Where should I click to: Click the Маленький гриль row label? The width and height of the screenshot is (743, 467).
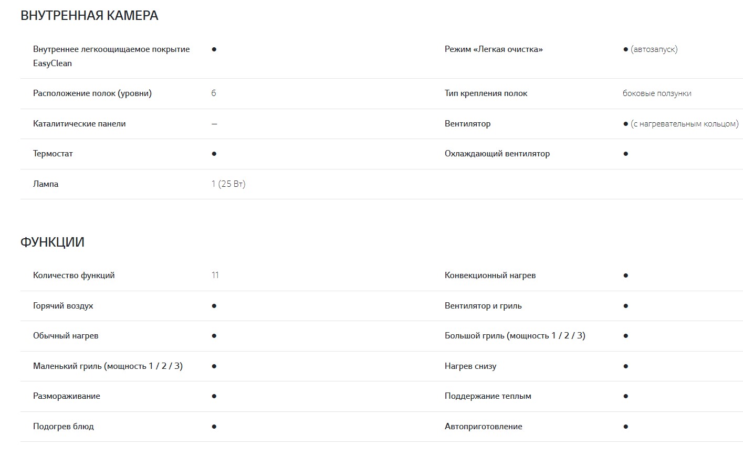pos(108,366)
